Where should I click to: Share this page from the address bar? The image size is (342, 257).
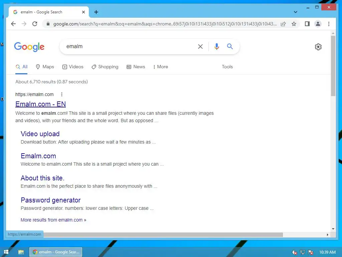pos(283,24)
